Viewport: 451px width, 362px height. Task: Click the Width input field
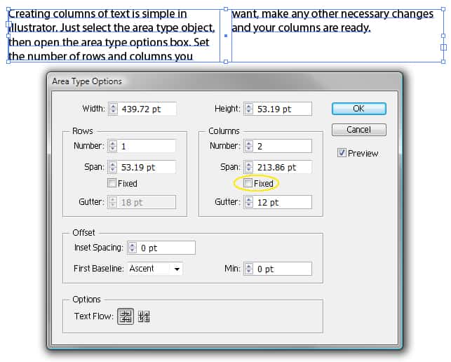[147, 109]
